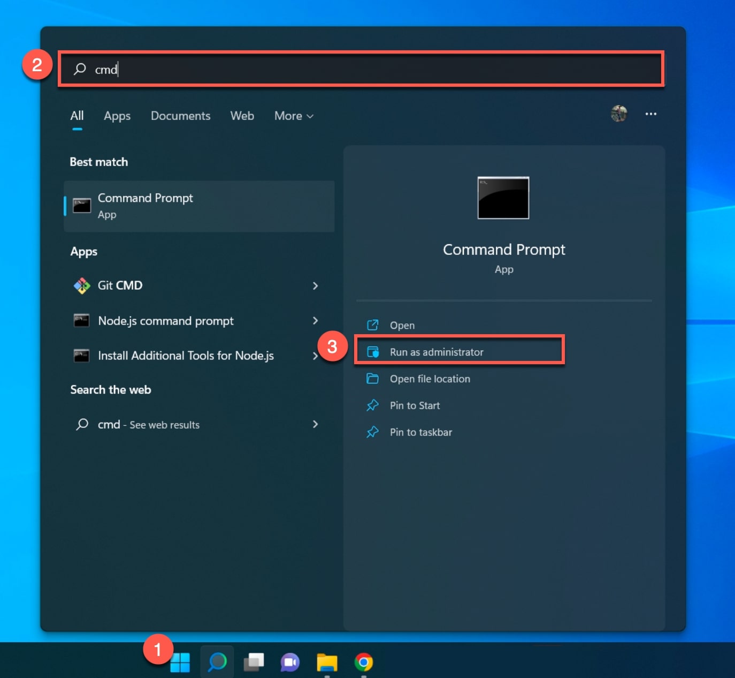Click the Pin to Start pin icon
The width and height of the screenshot is (735, 678).
(x=373, y=405)
